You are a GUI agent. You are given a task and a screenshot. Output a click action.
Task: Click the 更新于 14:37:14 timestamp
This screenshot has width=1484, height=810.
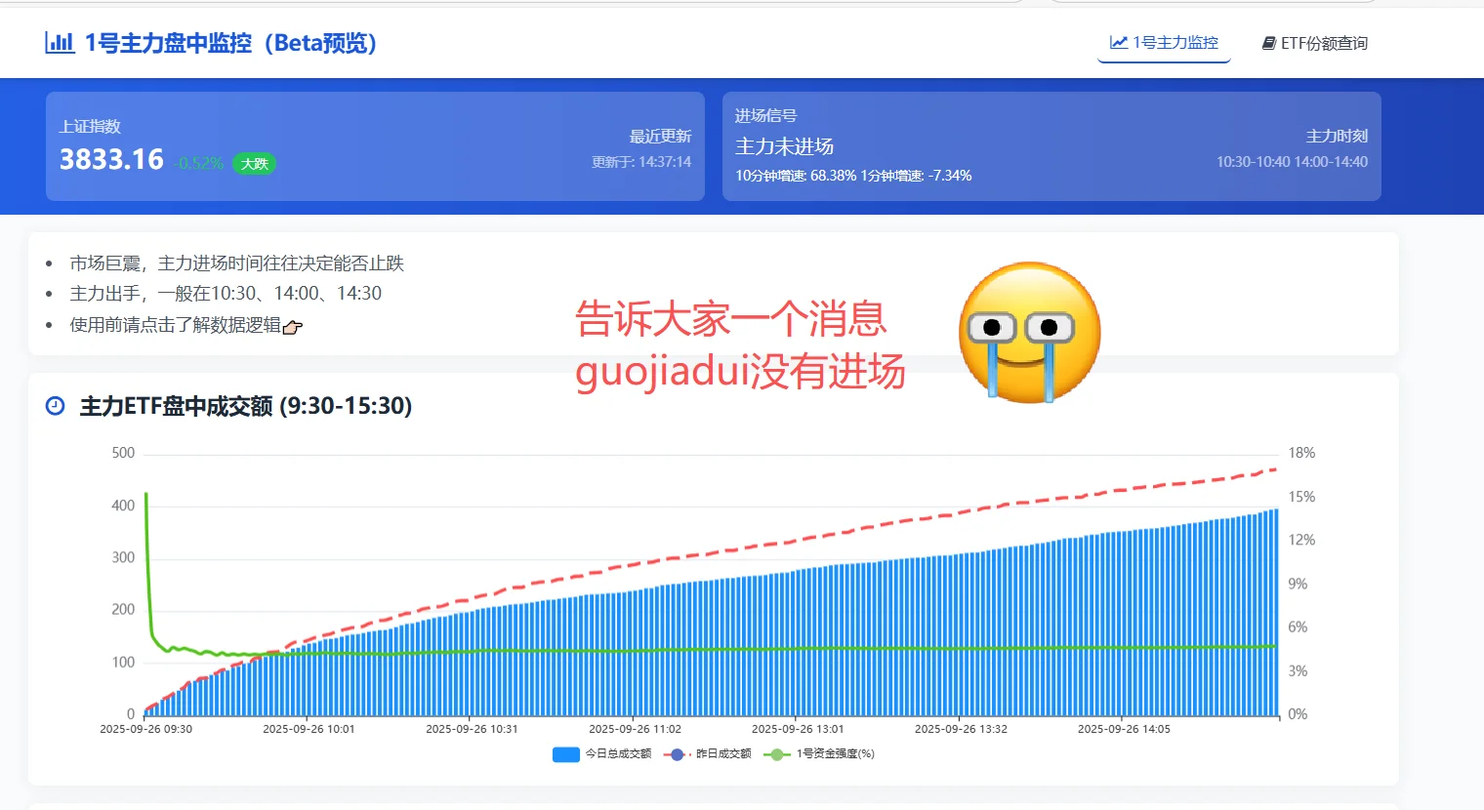644,162
